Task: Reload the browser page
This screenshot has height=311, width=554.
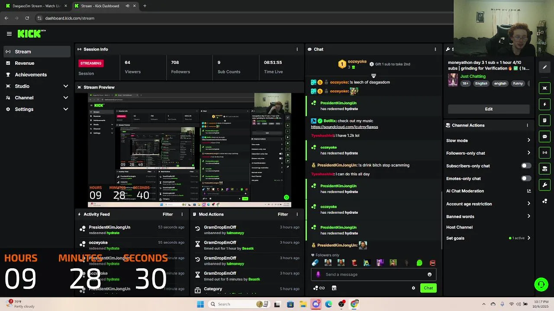Action: click(x=27, y=18)
